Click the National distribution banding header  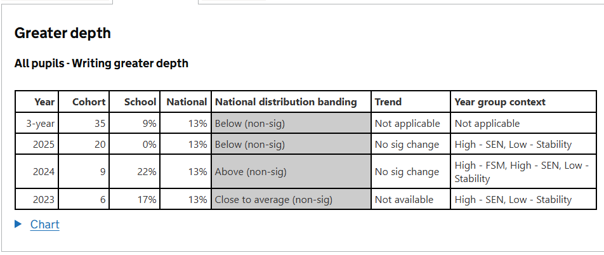[x=286, y=101]
